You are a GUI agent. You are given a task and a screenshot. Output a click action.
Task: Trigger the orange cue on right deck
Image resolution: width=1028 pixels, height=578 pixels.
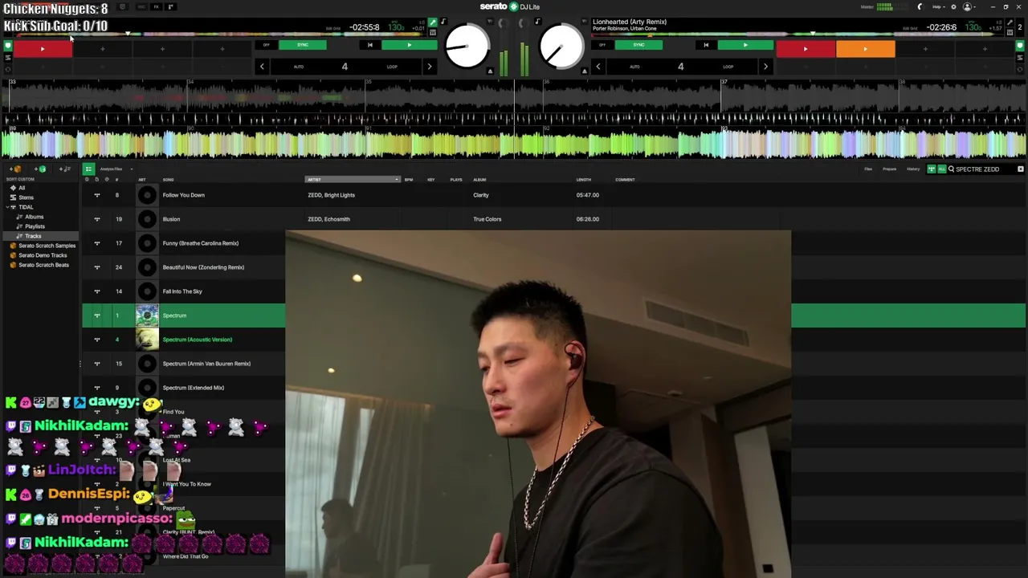865,49
